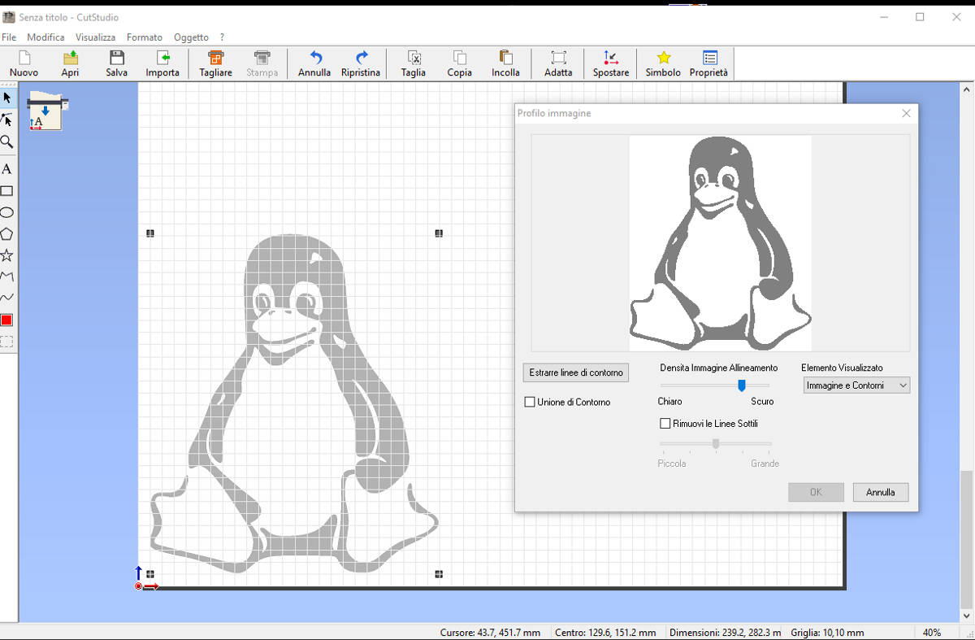Open the Formato menu
The width and height of the screenshot is (975, 640).
[x=145, y=37]
